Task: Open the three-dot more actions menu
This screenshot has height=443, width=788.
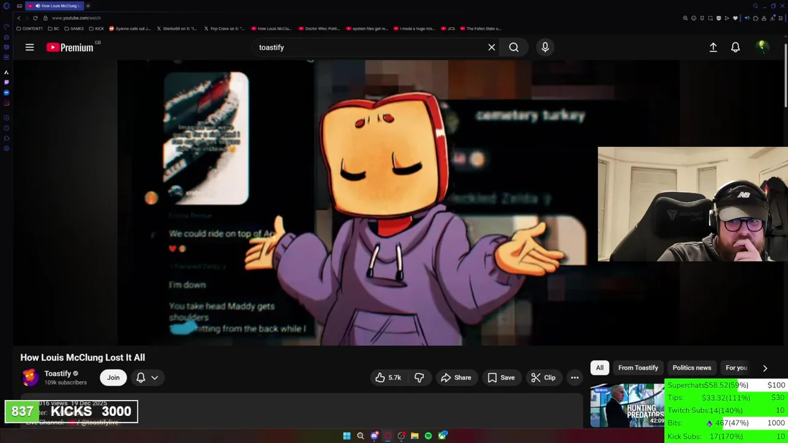Action: point(574,378)
